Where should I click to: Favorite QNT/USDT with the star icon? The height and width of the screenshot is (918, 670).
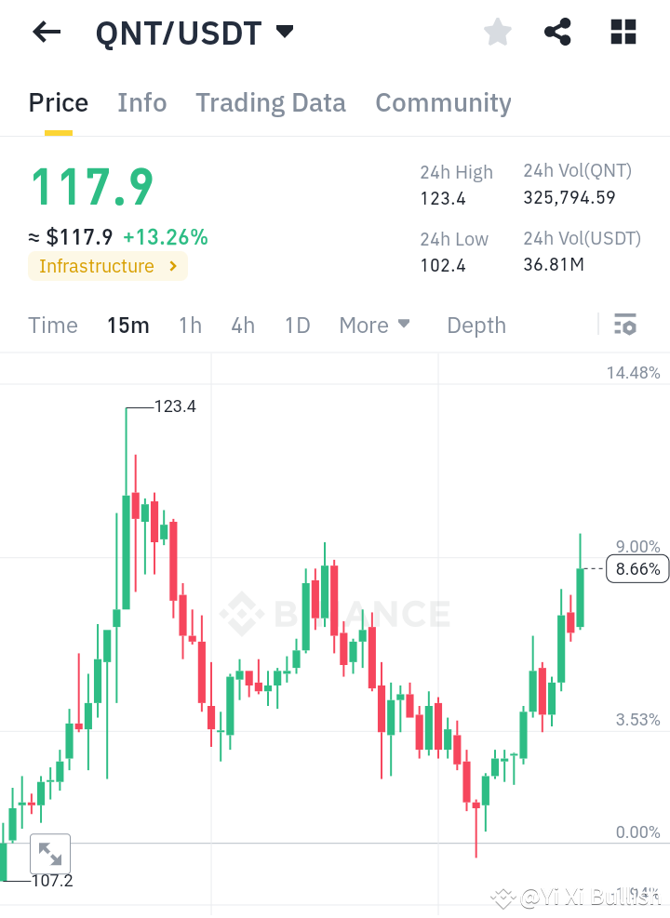[497, 31]
